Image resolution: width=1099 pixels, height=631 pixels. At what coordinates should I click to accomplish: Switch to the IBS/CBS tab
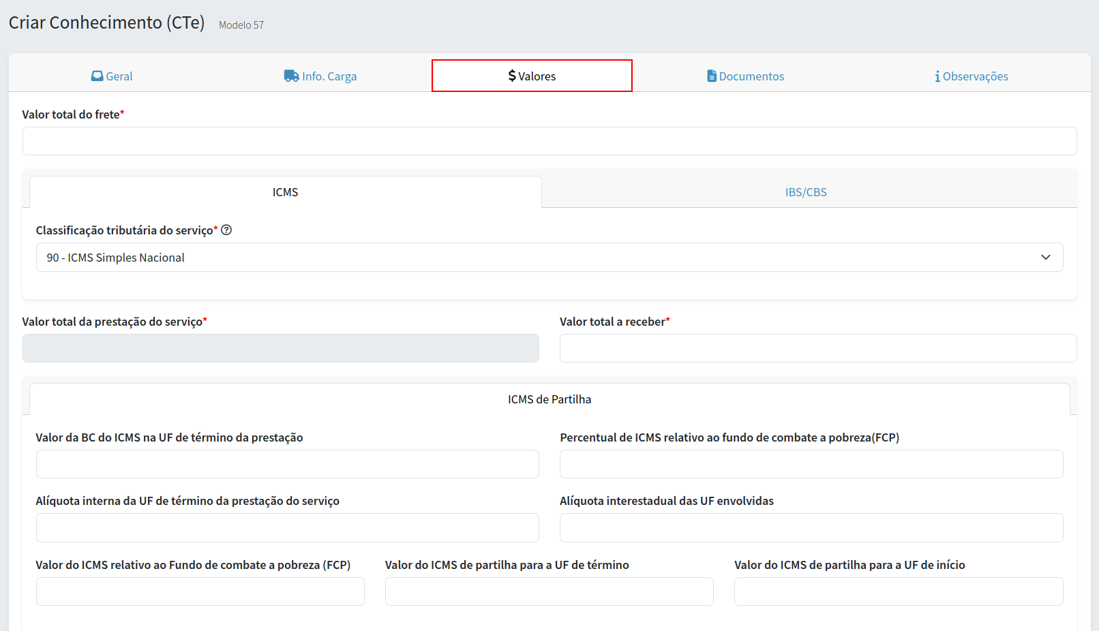pos(806,192)
